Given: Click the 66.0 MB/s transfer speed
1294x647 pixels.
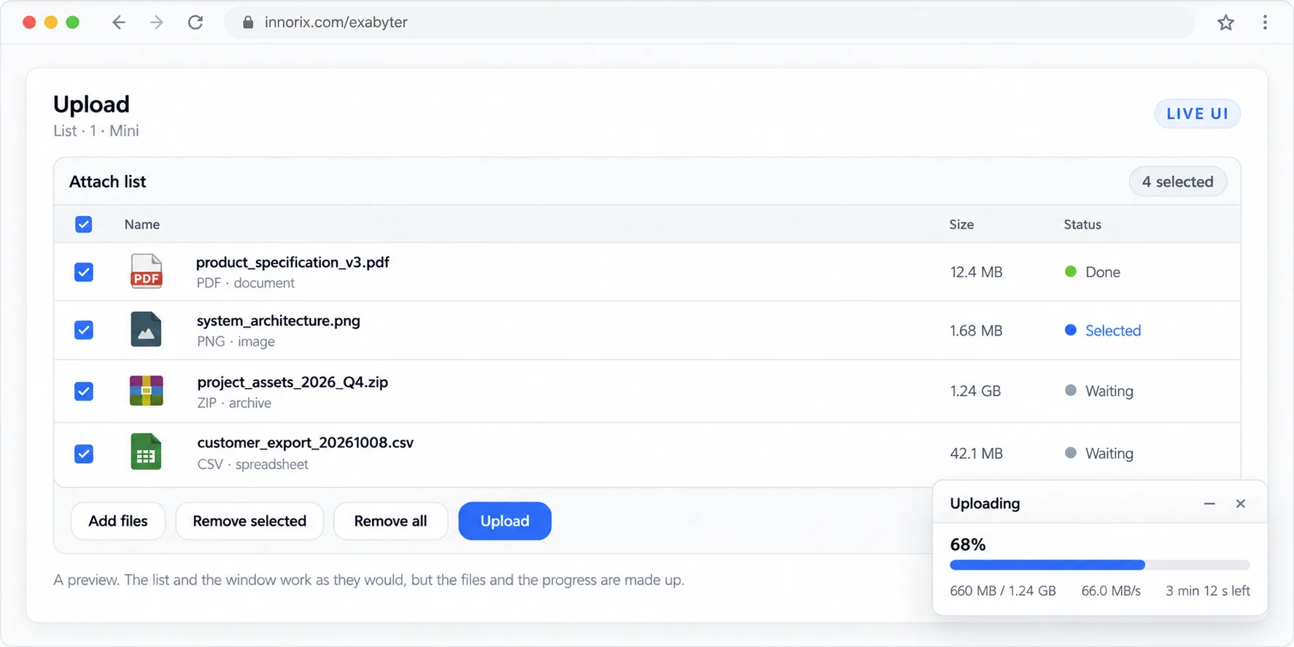Looking at the screenshot, I should [1111, 591].
